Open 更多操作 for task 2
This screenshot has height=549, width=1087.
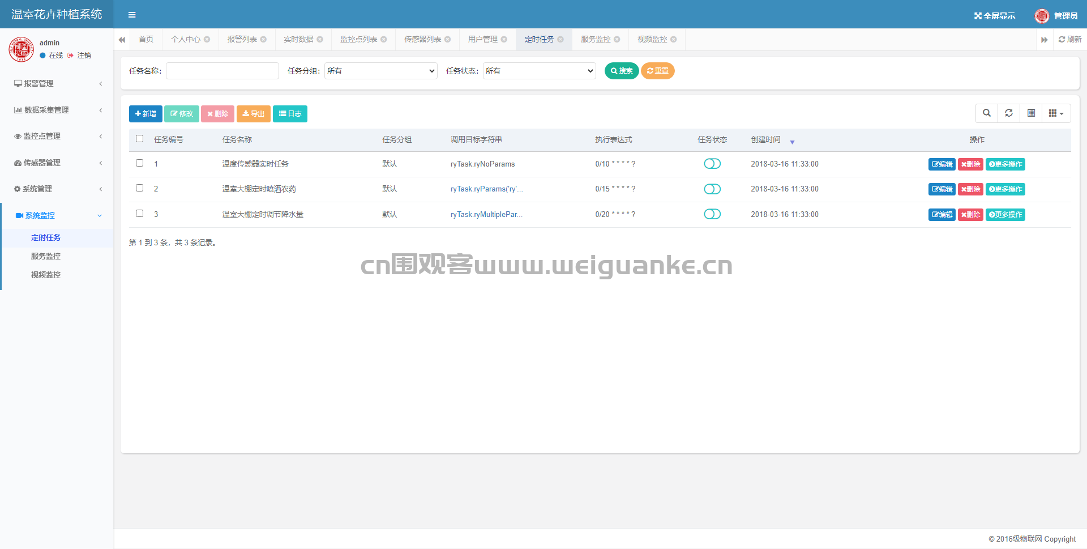pyautogui.click(x=1005, y=189)
